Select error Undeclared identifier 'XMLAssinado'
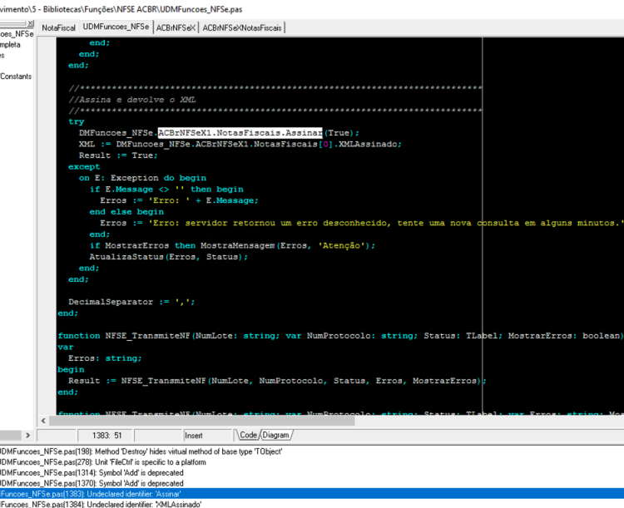The width and height of the screenshot is (624, 508). tap(101, 504)
